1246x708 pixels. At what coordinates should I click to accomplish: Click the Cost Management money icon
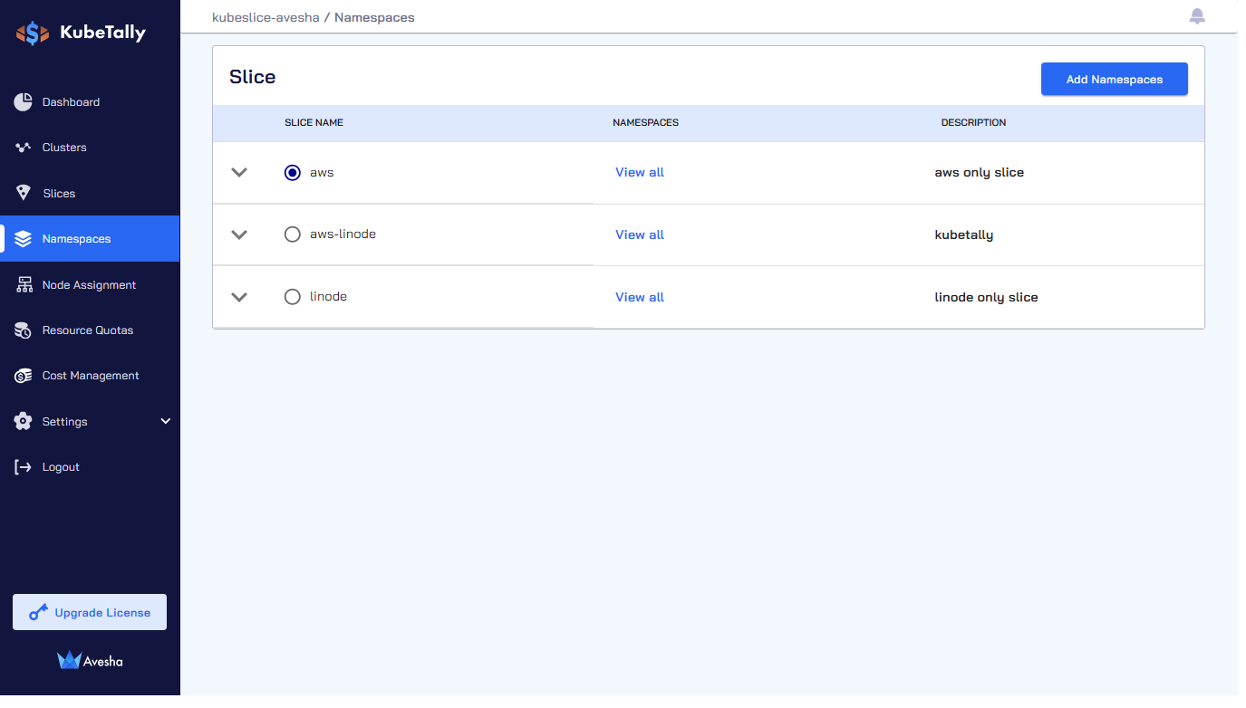[x=24, y=376]
